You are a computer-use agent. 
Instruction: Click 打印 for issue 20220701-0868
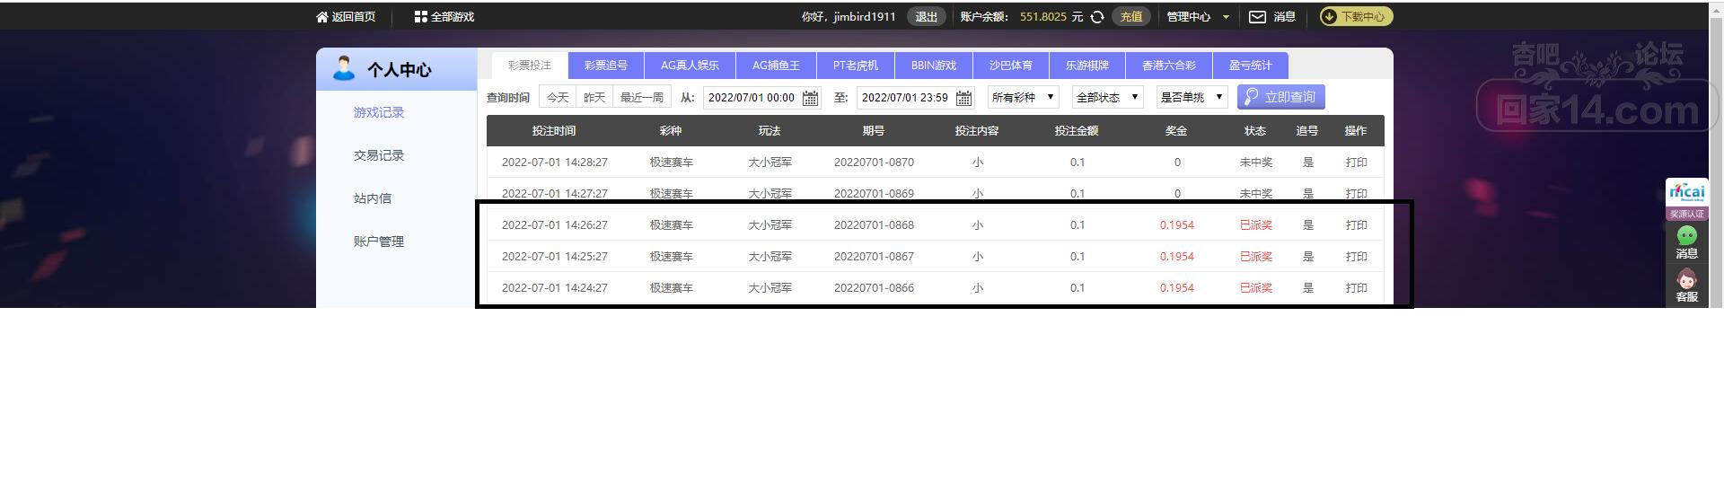click(1356, 225)
